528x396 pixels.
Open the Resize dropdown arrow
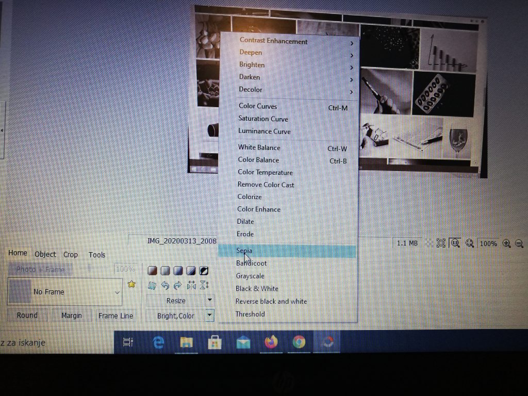[x=210, y=300]
